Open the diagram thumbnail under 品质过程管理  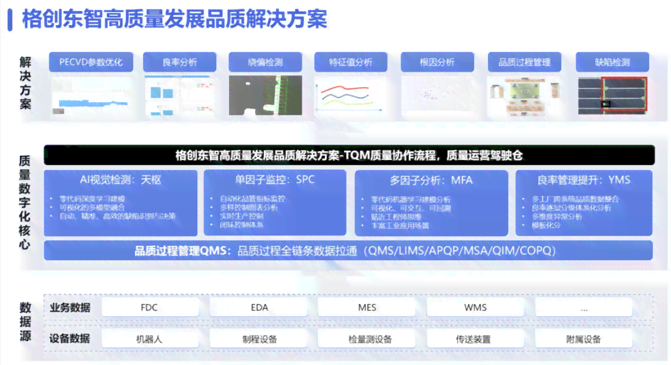click(524, 96)
